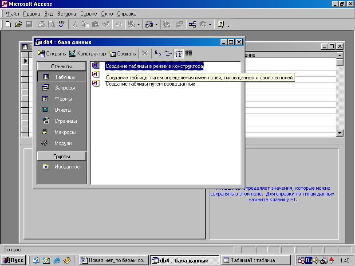
Task: Open the Файл menu
Action: 12,14
